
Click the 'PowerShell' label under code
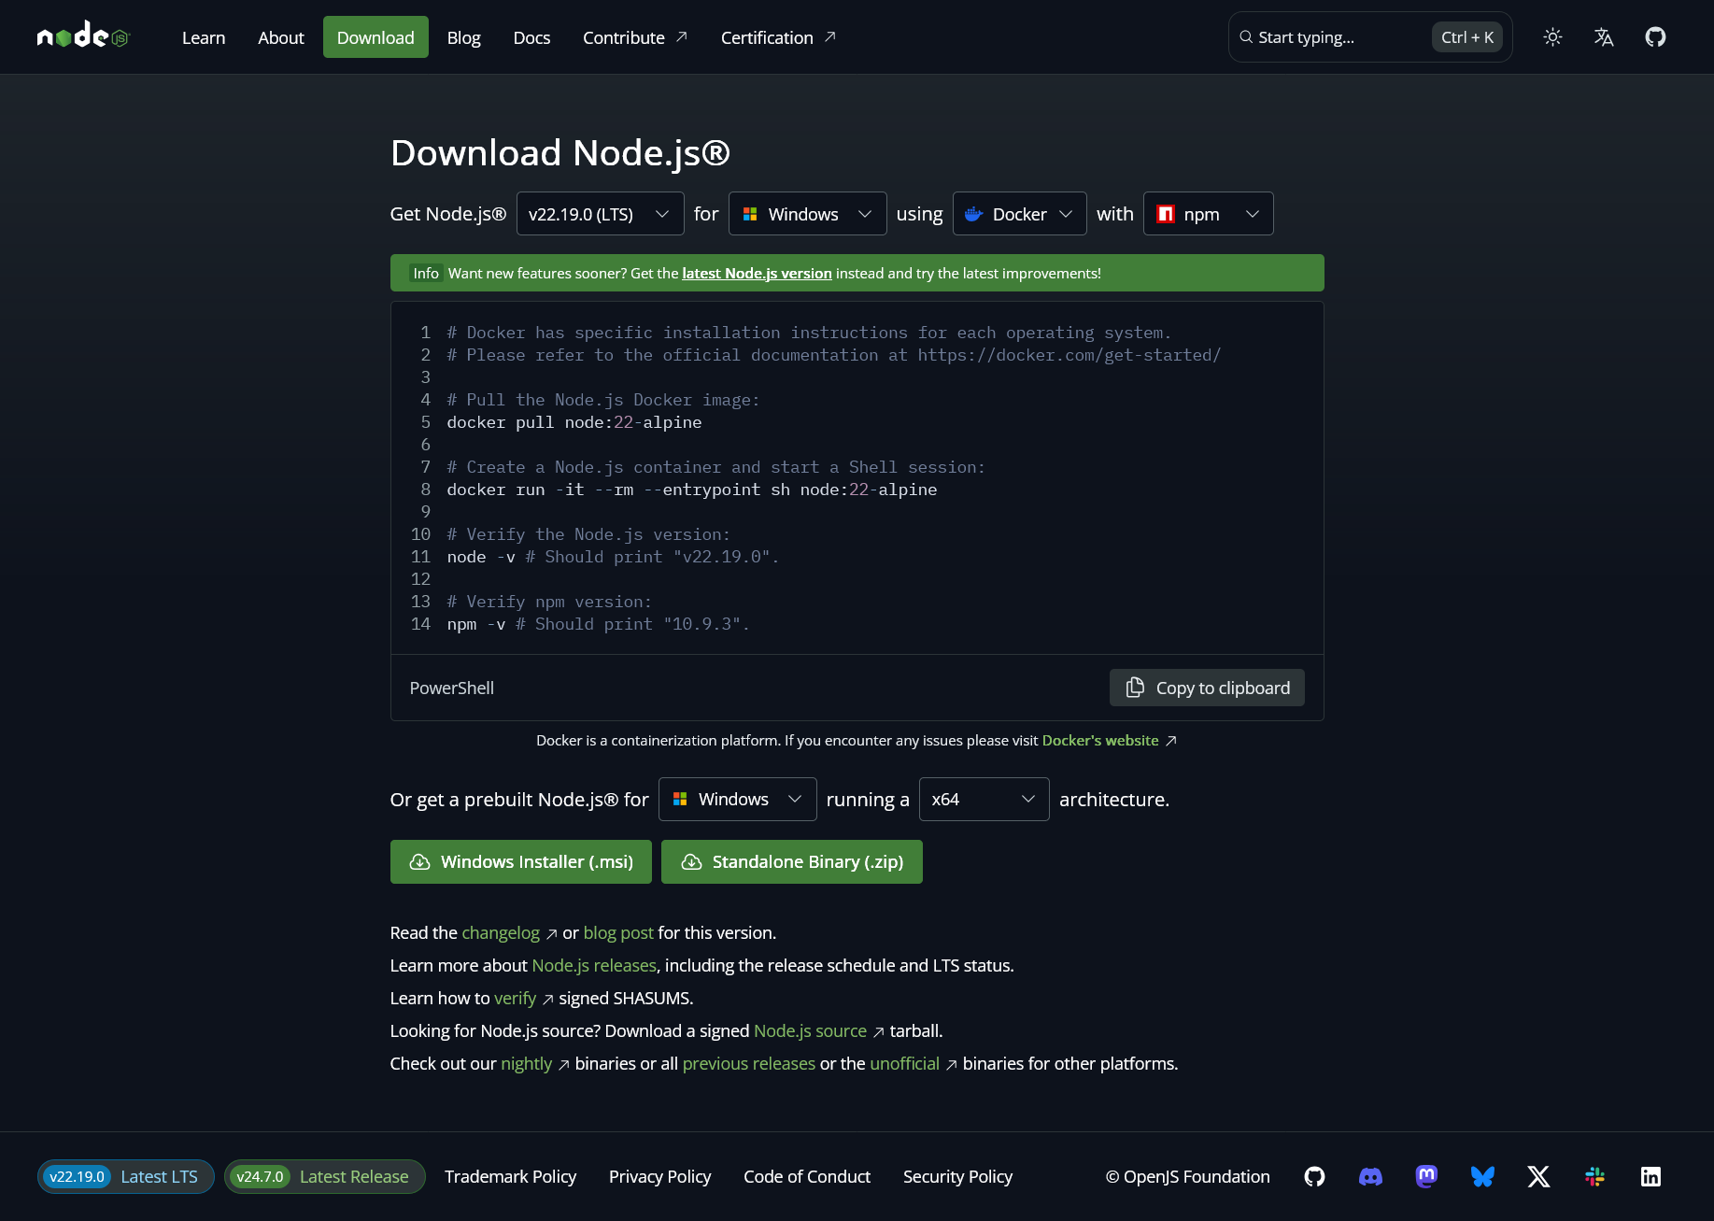[452, 689]
